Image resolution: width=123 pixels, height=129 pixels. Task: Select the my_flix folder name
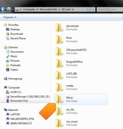click(70, 110)
